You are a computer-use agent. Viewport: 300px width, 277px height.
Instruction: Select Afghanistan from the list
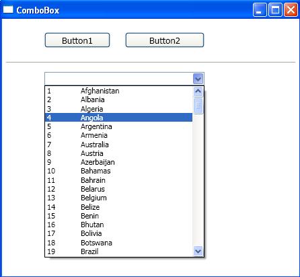[x=118, y=91]
